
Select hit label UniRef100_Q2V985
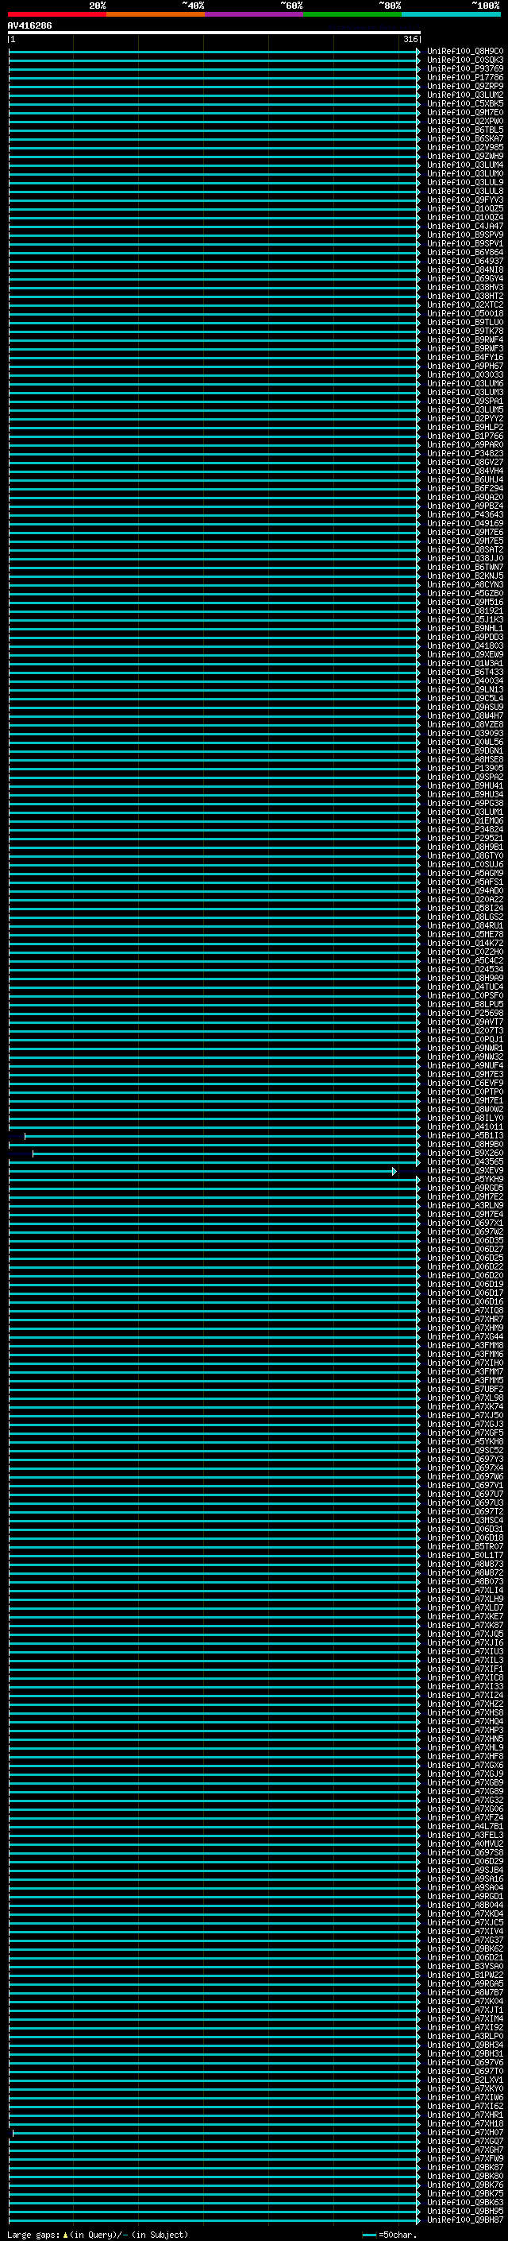point(465,147)
